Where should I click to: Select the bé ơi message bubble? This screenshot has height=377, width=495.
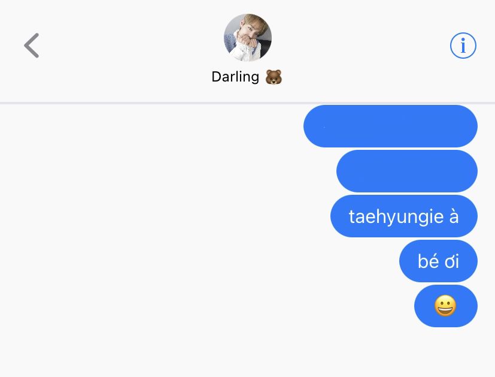point(438,261)
